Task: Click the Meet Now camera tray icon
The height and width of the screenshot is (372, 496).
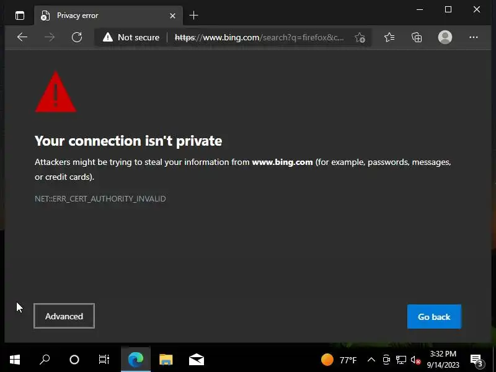Action: [x=386, y=360]
